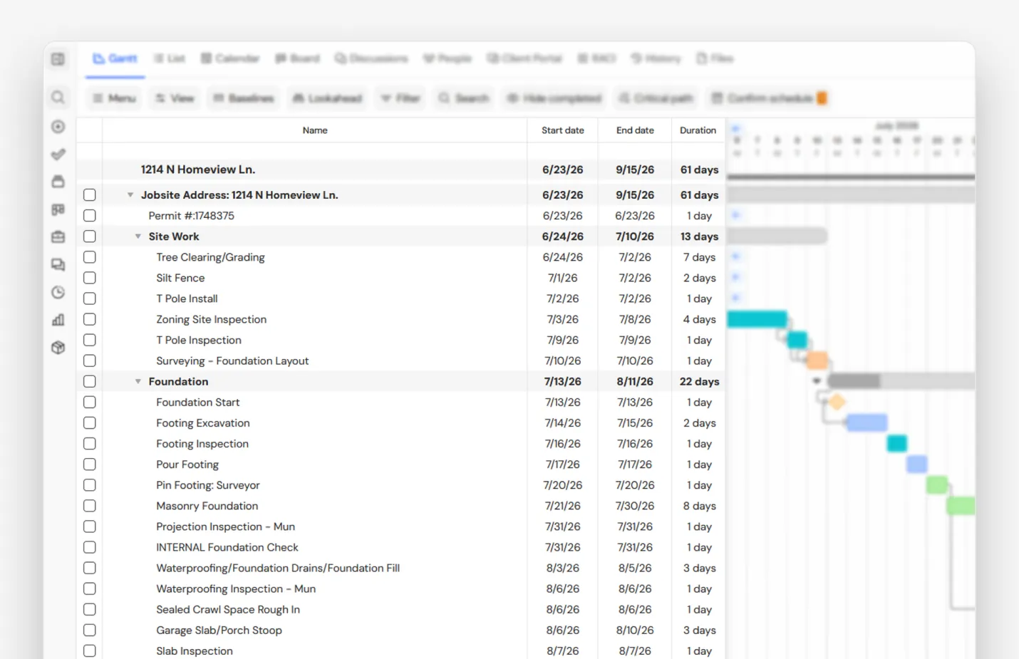This screenshot has height=659, width=1019.
Task: Open the board layout icon in sidebar
Action: [58, 209]
